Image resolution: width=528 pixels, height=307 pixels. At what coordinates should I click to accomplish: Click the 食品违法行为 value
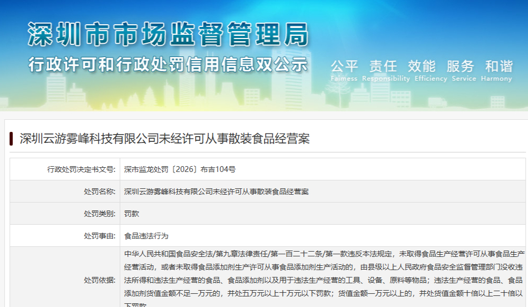(x=146, y=236)
